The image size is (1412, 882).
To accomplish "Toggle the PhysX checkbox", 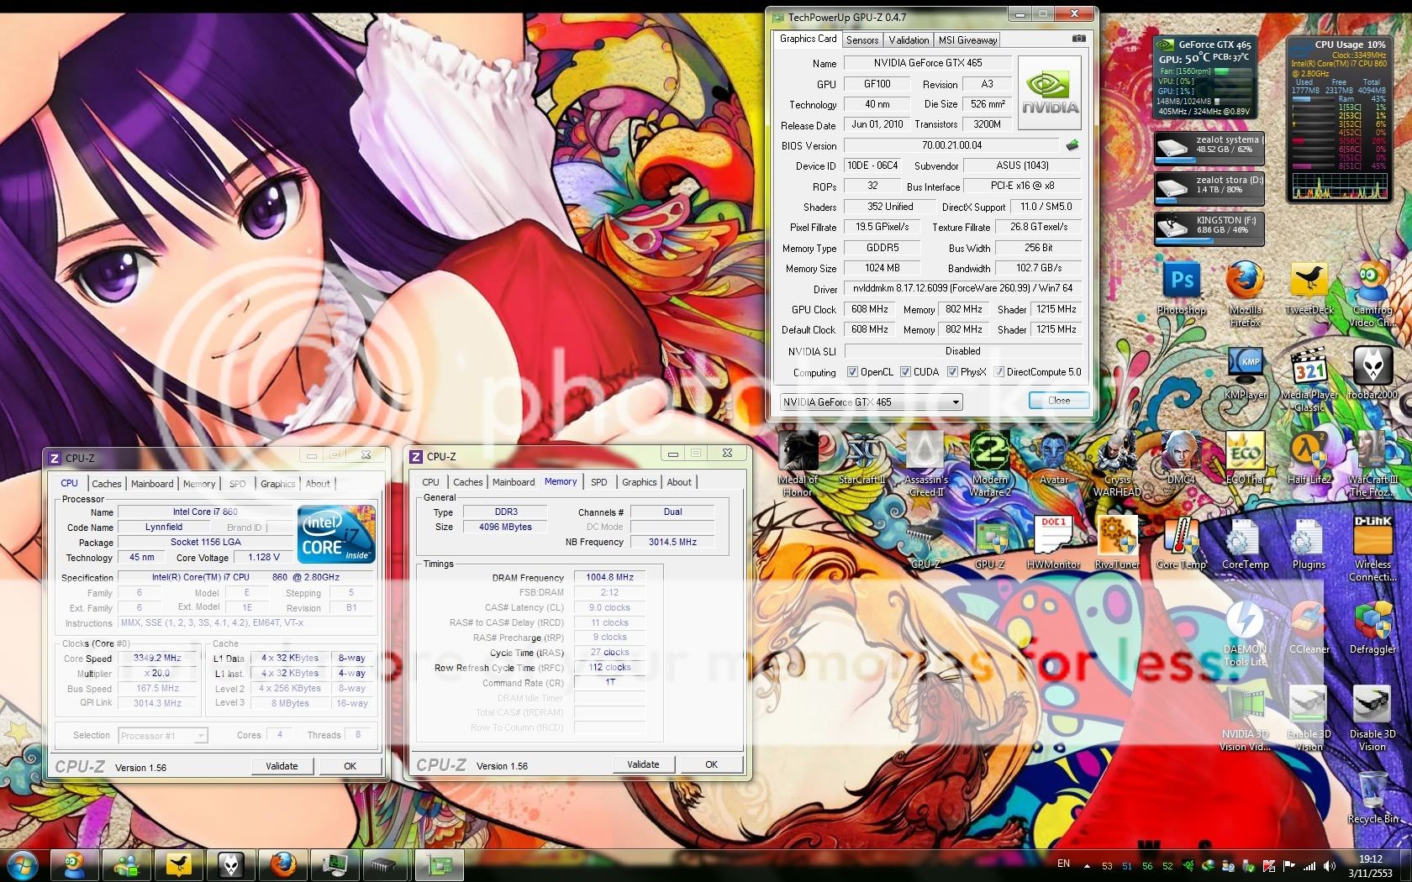I will 952,372.
